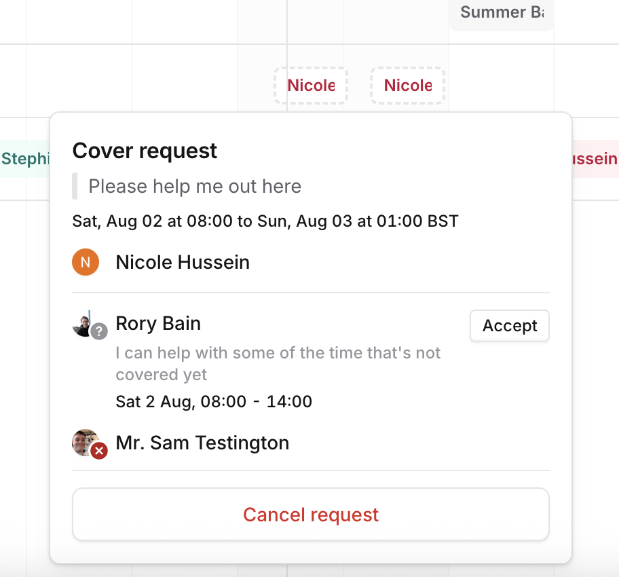Click Rory's message about helping with uncovered time
The width and height of the screenshot is (619, 577).
pos(278,364)
